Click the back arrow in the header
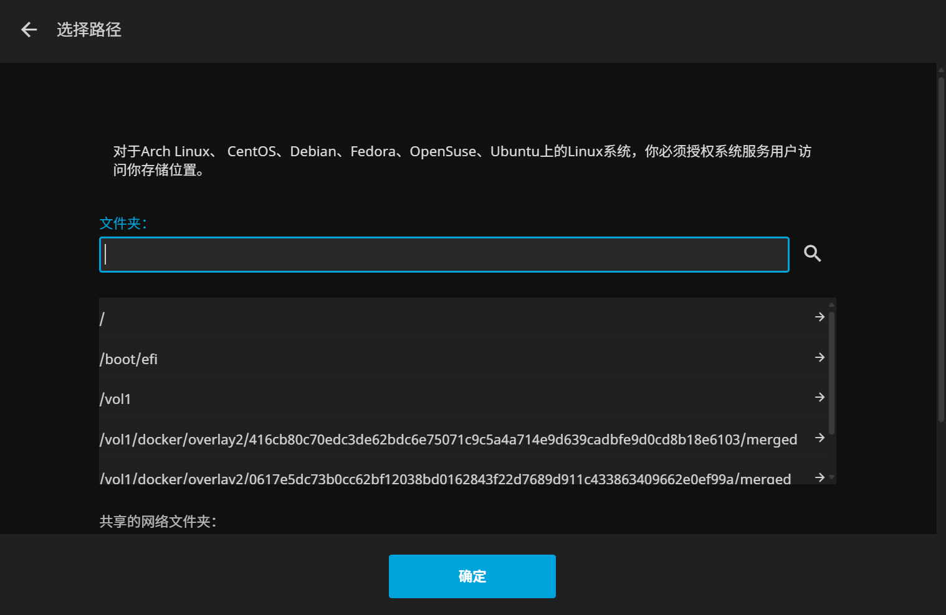This screenshot has width=946, height=615. pyautogui.click(x=29, y=30)
